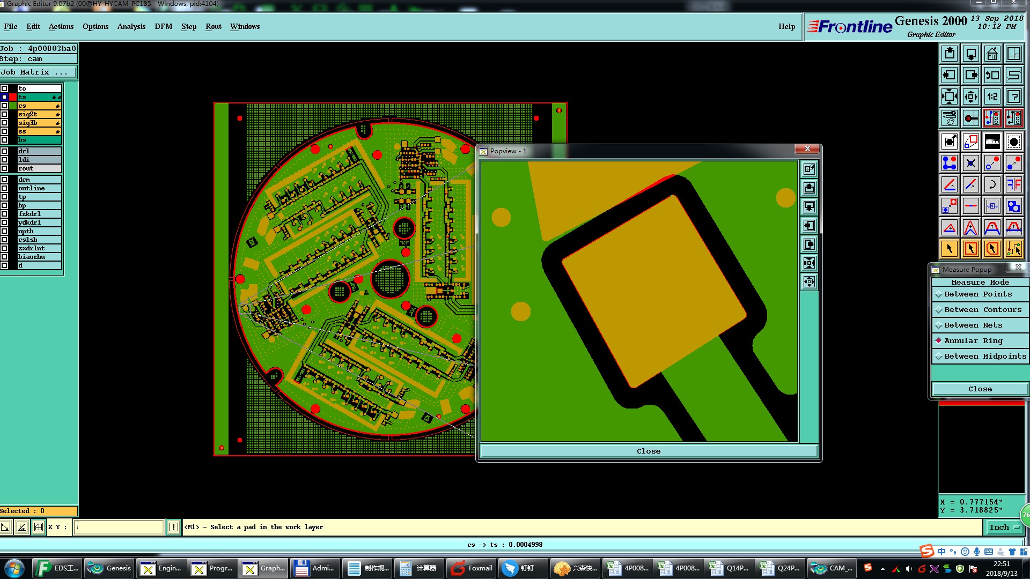Click the question mark query icon
Image resolution: width=1030 pixels, height=579 pixels.
(x=1013, y=96)
